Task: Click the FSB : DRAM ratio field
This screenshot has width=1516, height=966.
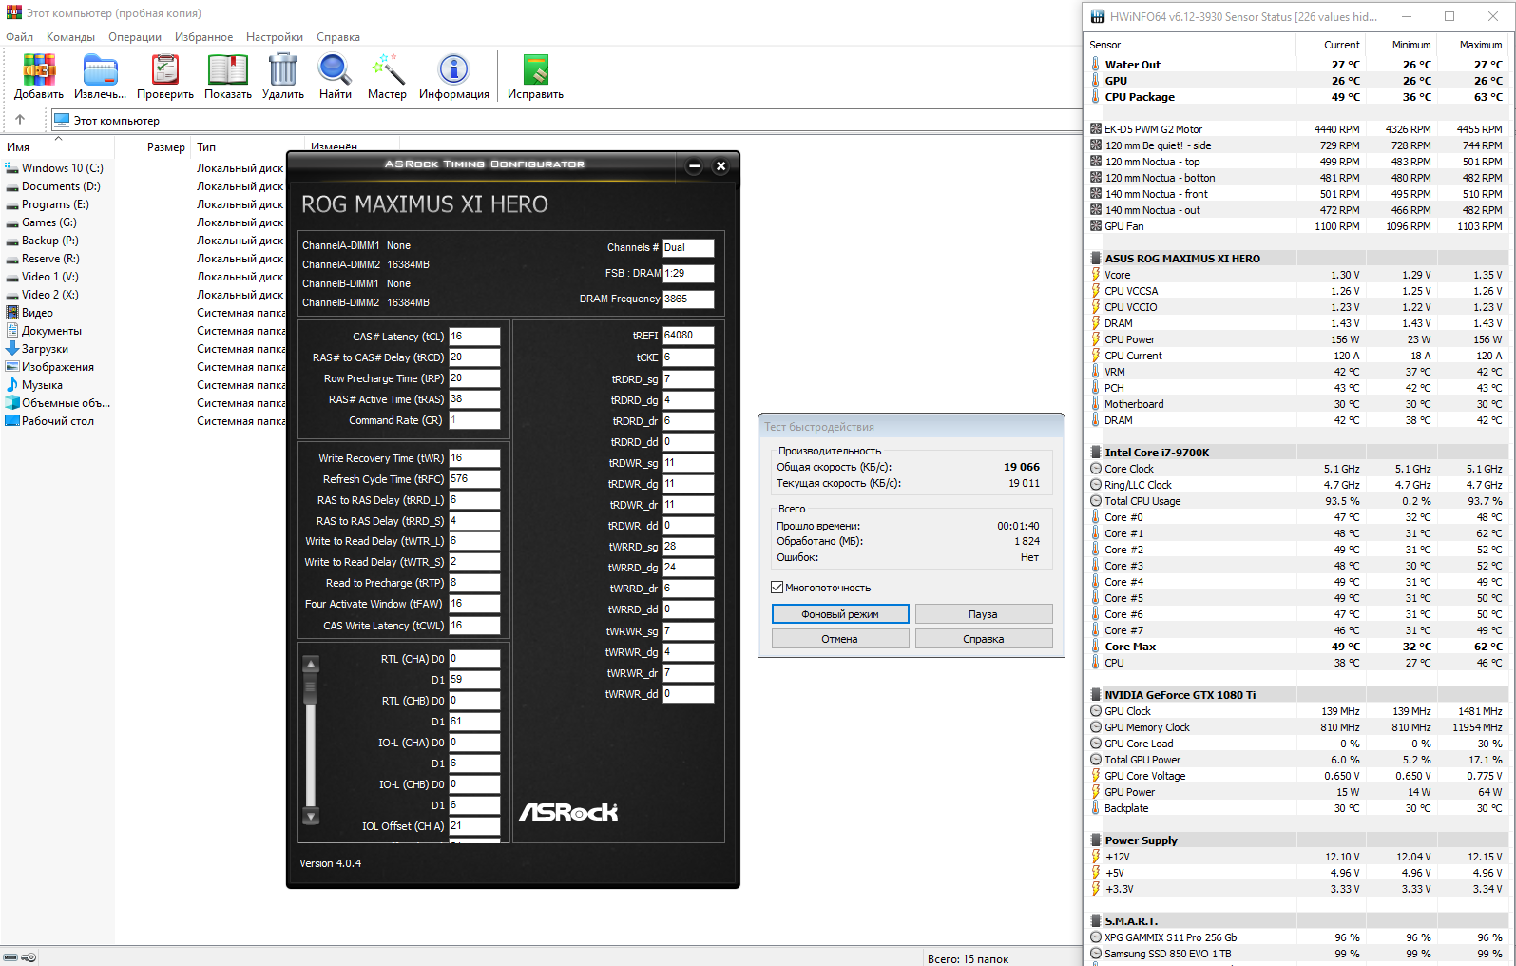Action: click(x=688, y=273)
